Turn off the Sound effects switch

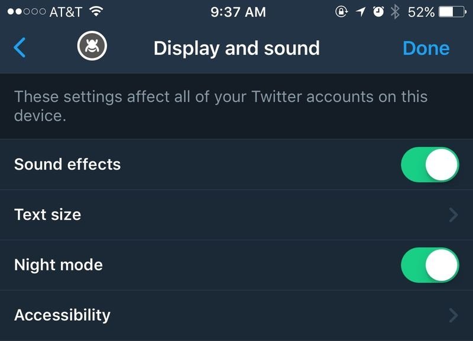coord(430,164)
